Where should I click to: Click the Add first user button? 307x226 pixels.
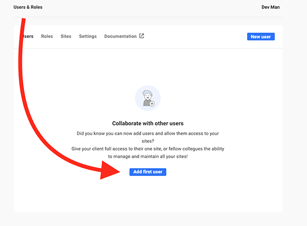[x=148, y=172]
